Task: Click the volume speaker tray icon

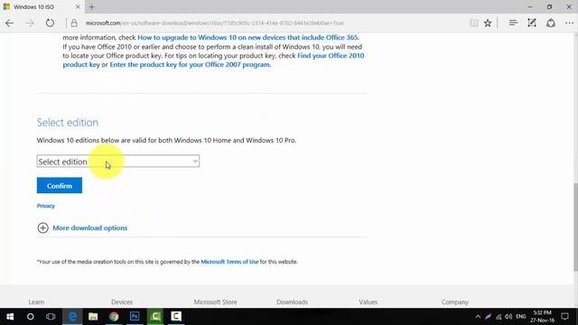Action: click(508, 317)
